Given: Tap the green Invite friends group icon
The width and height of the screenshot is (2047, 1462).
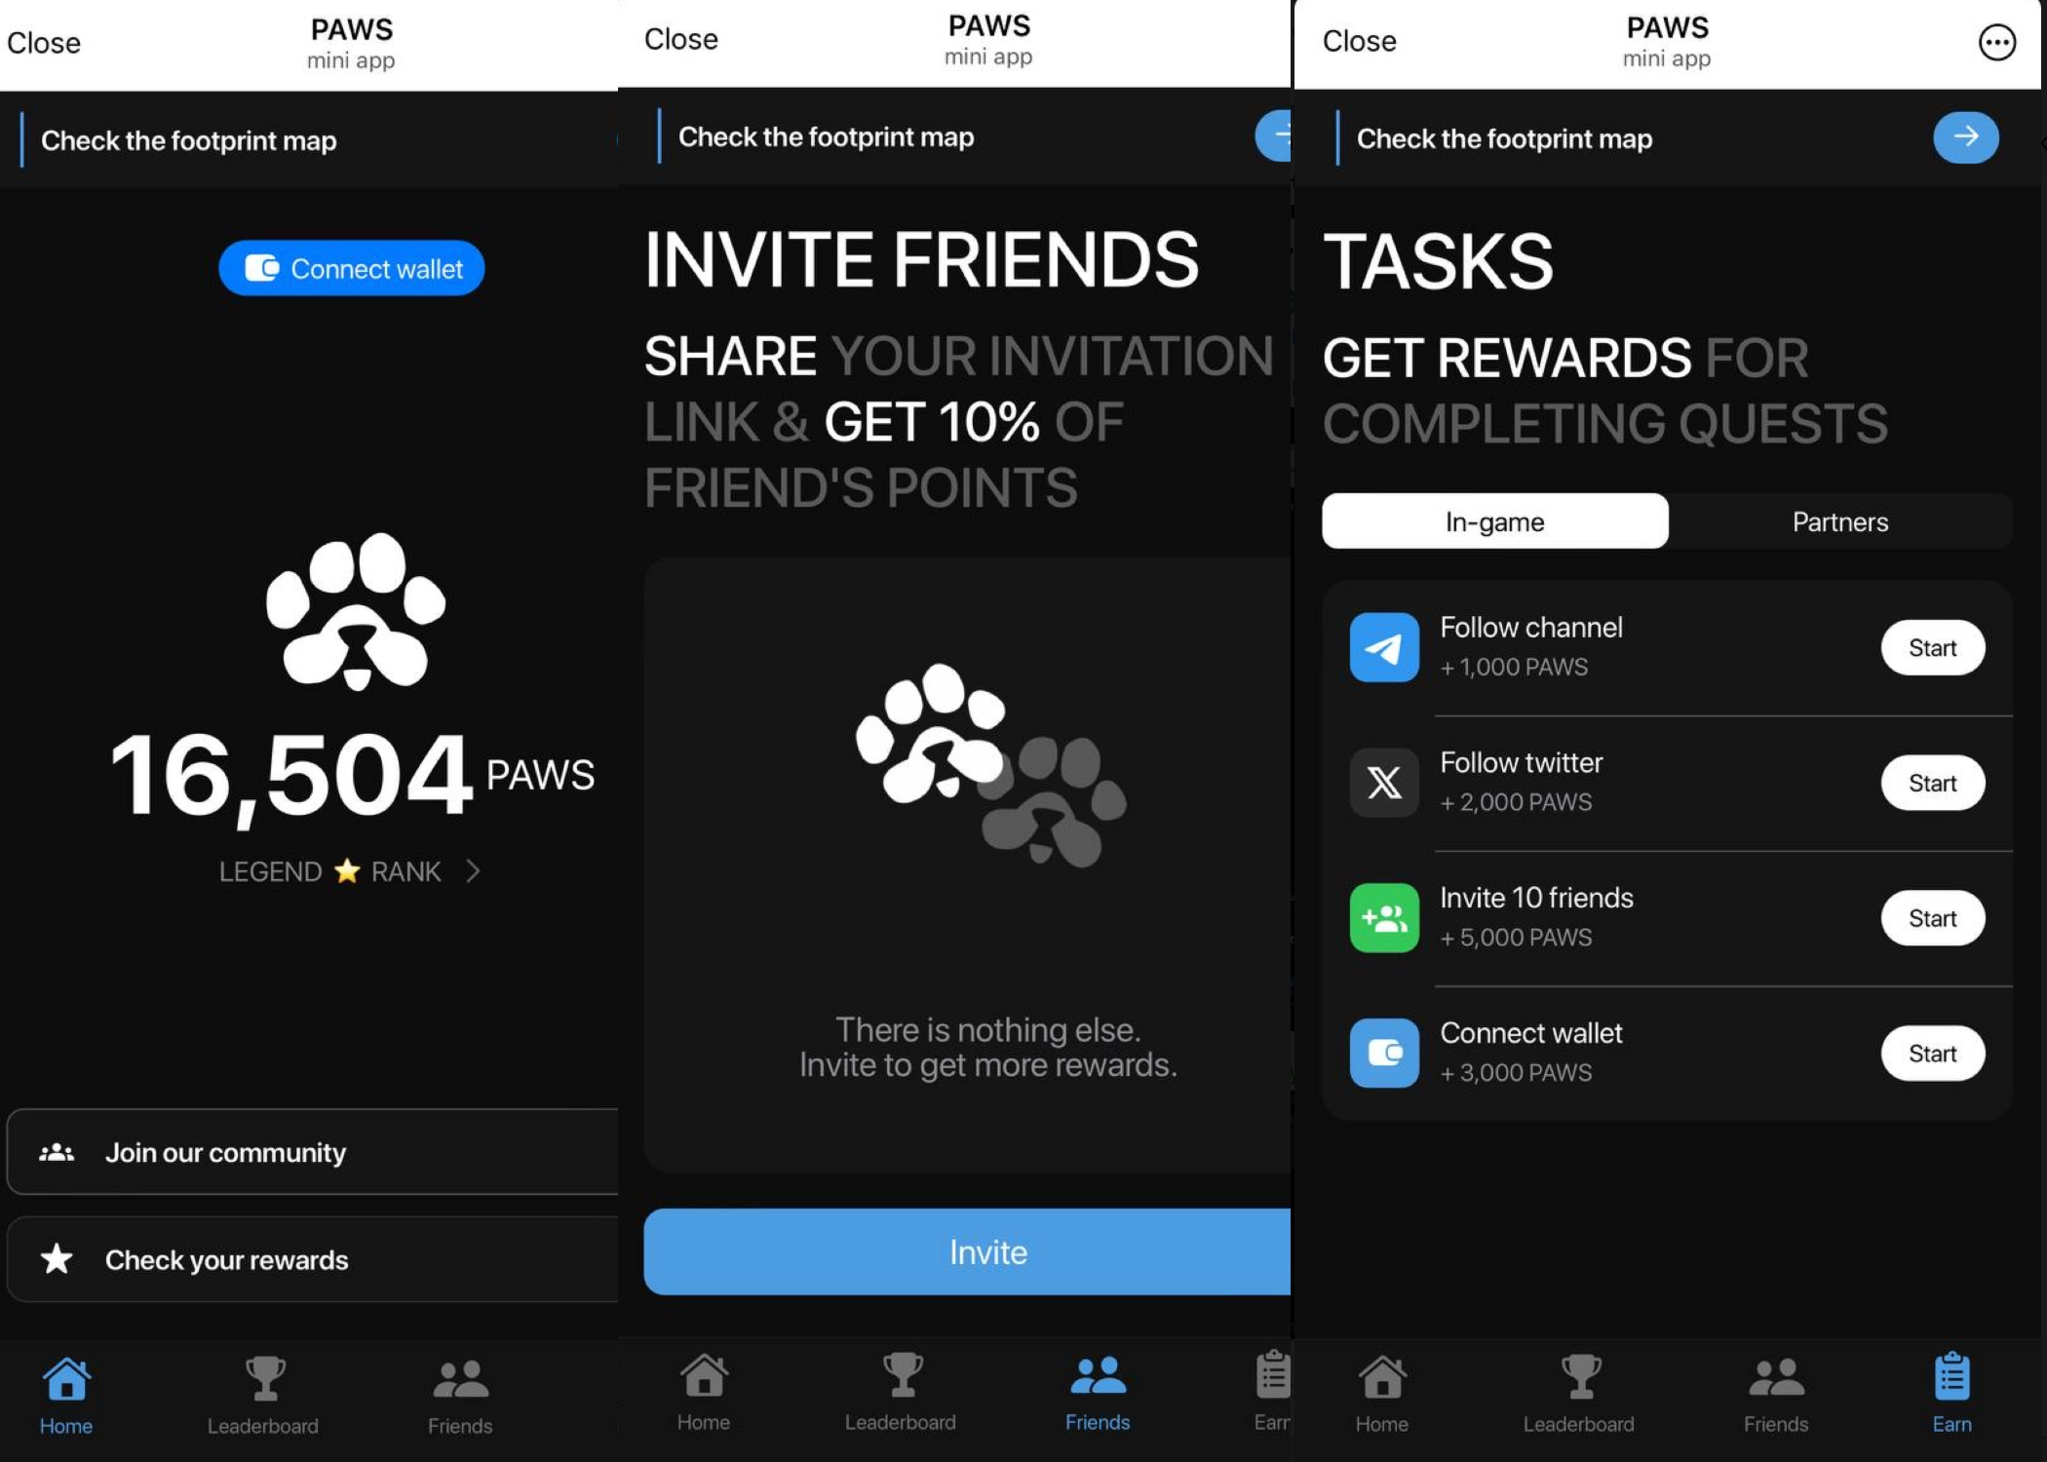Looking at the screenshot, I should (x=1381, y=918).
